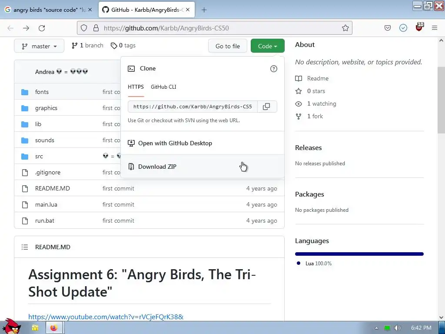Screen dimensions: 445x334
Task: Close the GitHub AngryBirds tab
Action: point(188,10)
